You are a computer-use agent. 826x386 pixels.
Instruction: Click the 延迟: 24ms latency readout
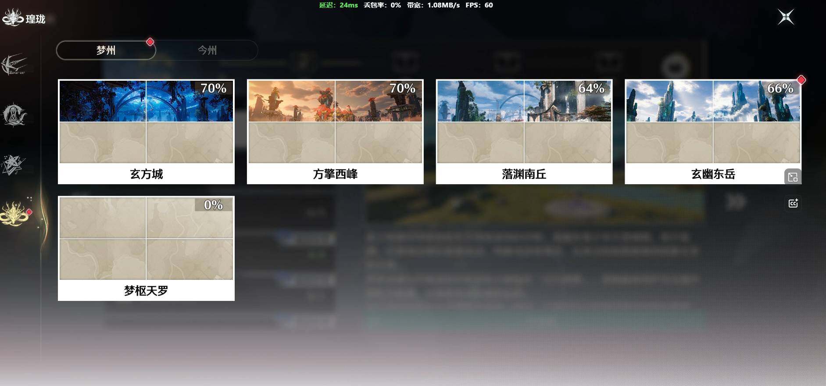pos(338,5)
